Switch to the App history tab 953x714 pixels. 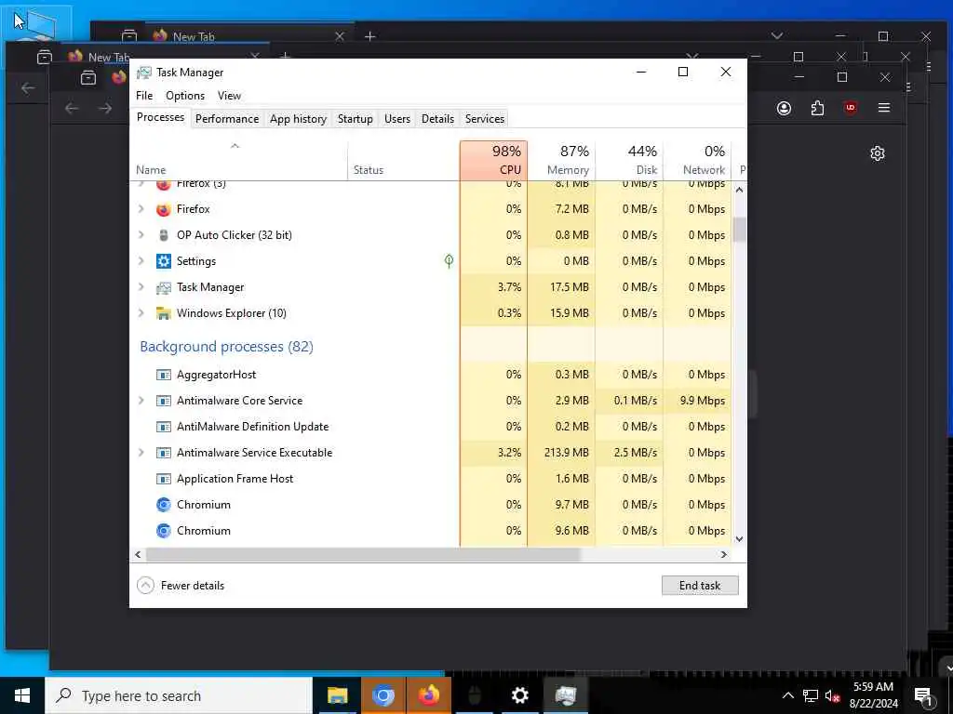tap(298, 119)
